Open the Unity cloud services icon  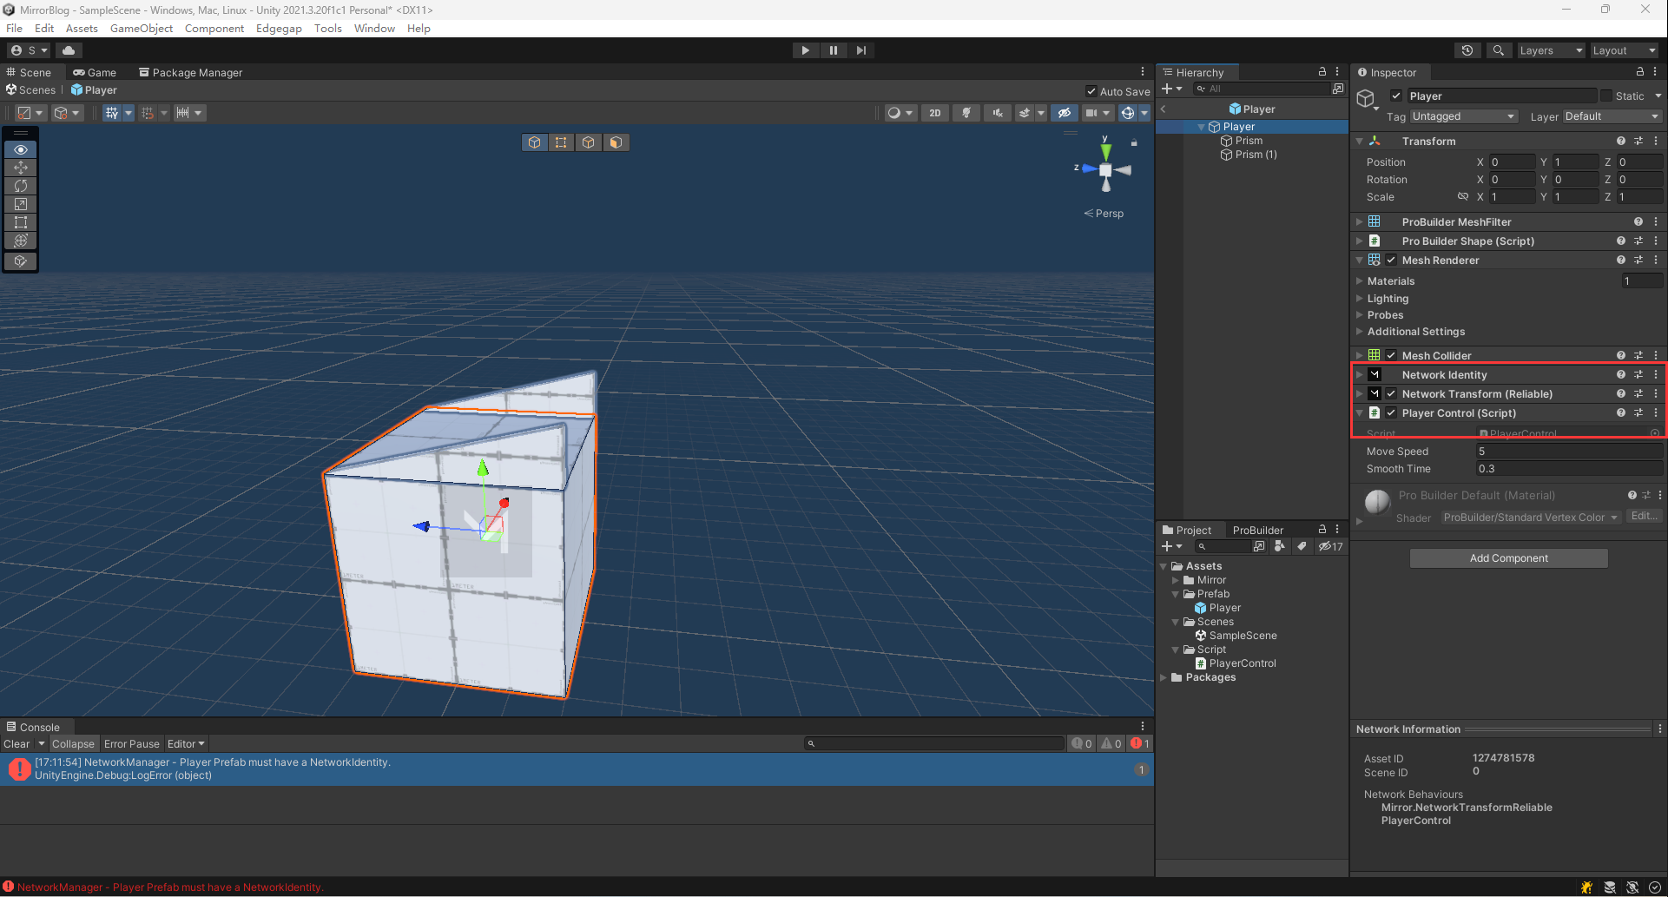[69, 50]
